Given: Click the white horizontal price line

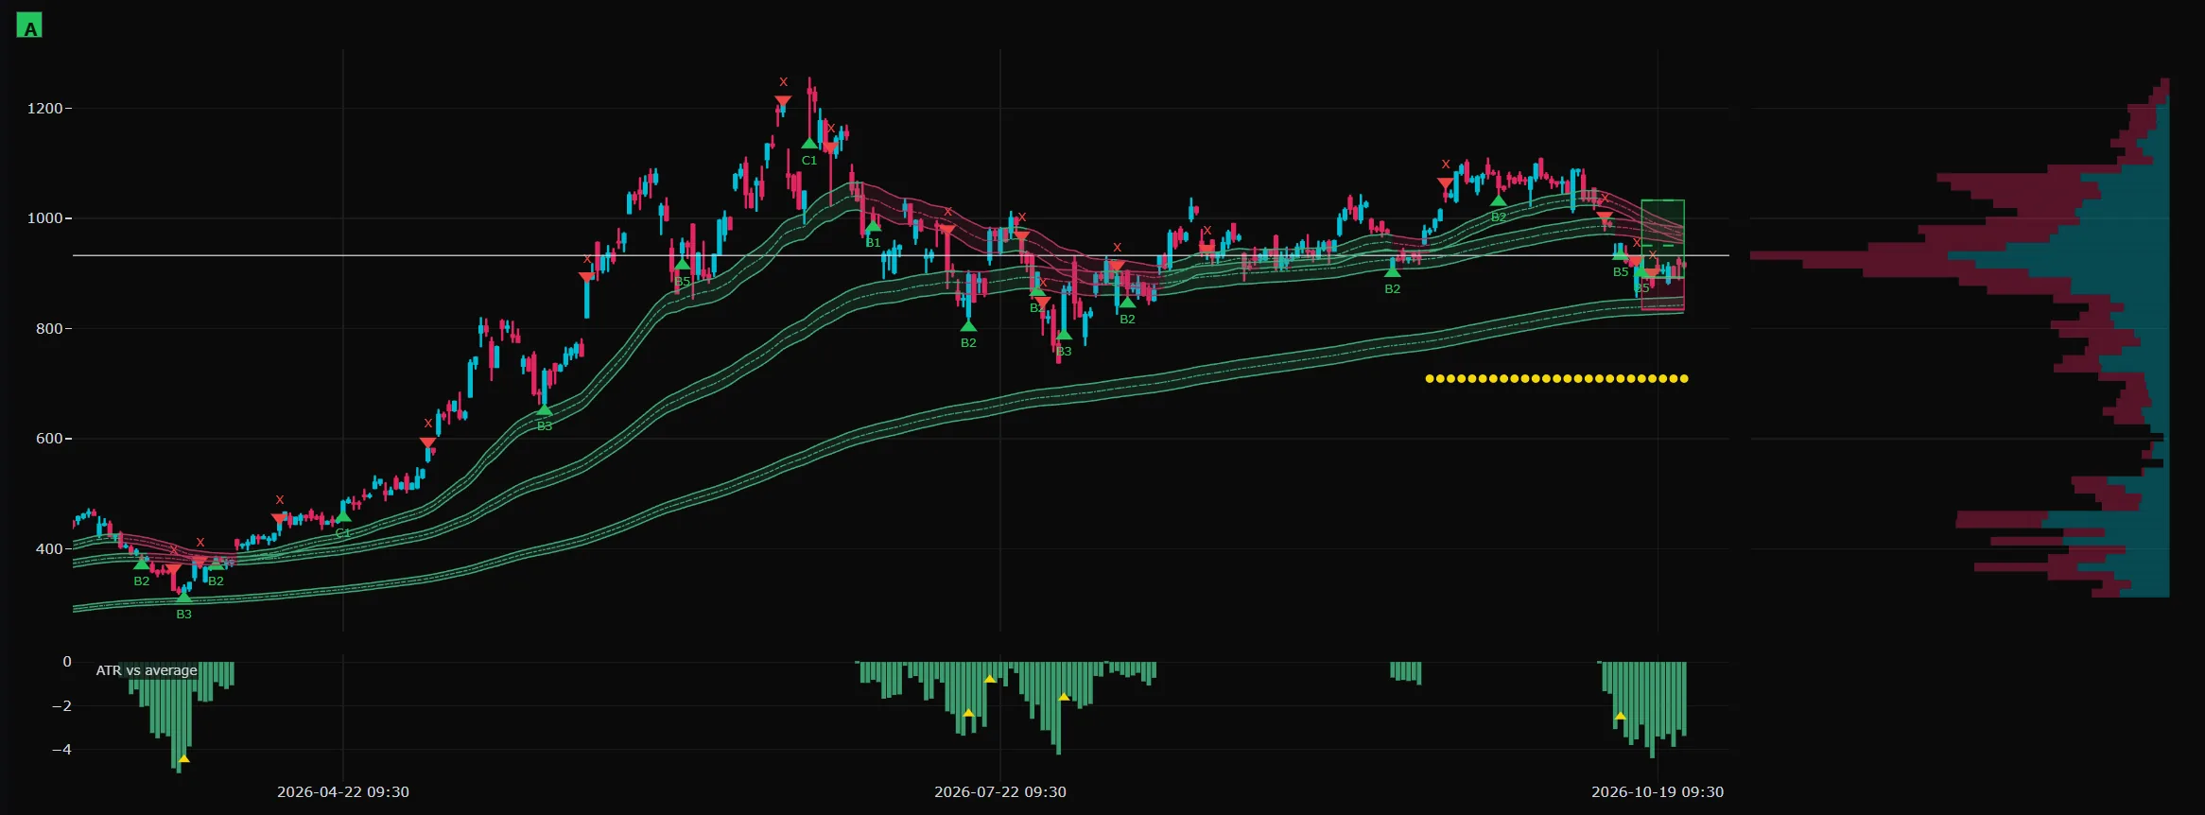Looking at the screenshot, I should pos(901,255).
